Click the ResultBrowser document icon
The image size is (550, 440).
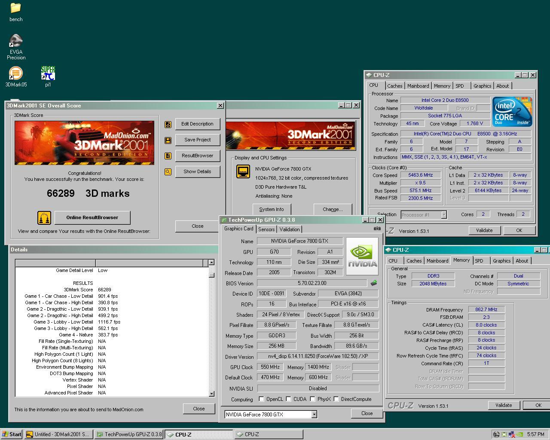168,156
